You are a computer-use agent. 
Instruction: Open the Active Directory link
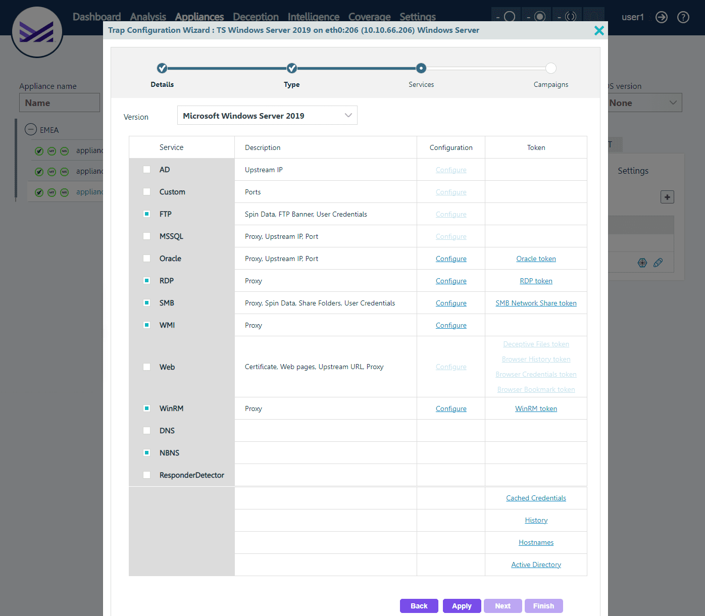536,564
